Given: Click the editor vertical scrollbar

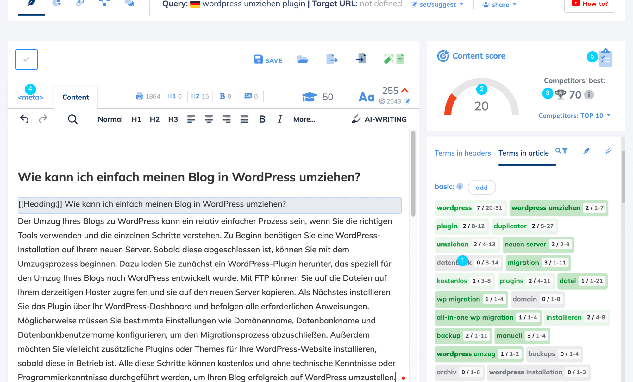Looking at the screenshot, I should [413, 173].
